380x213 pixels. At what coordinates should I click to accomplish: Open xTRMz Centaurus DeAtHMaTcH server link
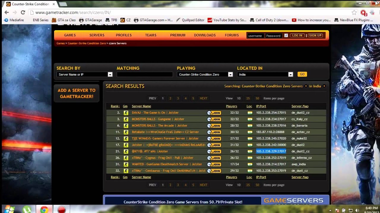pos(168,171)
